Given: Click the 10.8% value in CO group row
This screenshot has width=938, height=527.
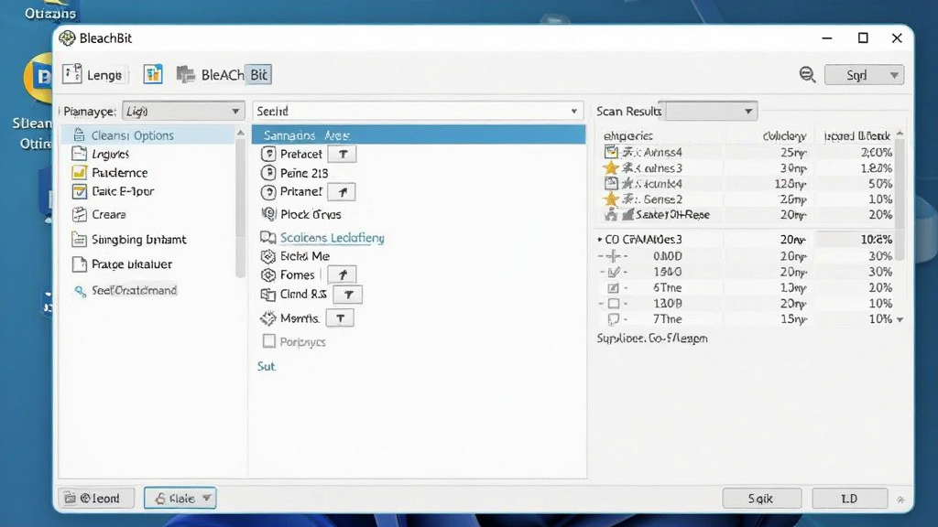Looking at the screenshot, I should [877, 240].
